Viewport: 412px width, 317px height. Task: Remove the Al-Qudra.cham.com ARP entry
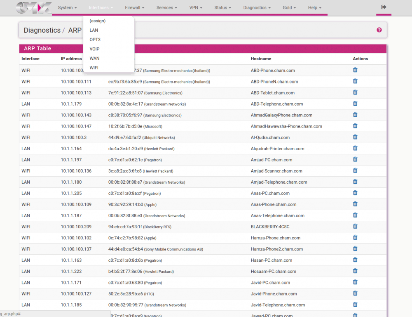click(x=355, y=137)
